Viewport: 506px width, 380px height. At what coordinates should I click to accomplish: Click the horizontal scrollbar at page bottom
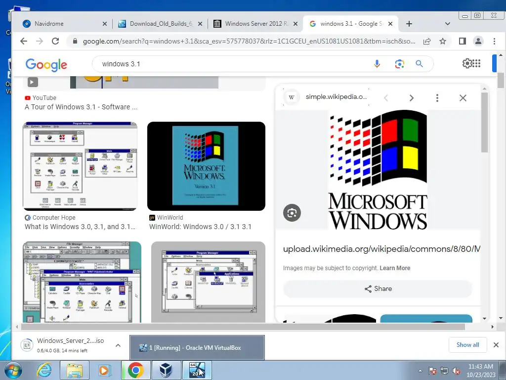243,327
